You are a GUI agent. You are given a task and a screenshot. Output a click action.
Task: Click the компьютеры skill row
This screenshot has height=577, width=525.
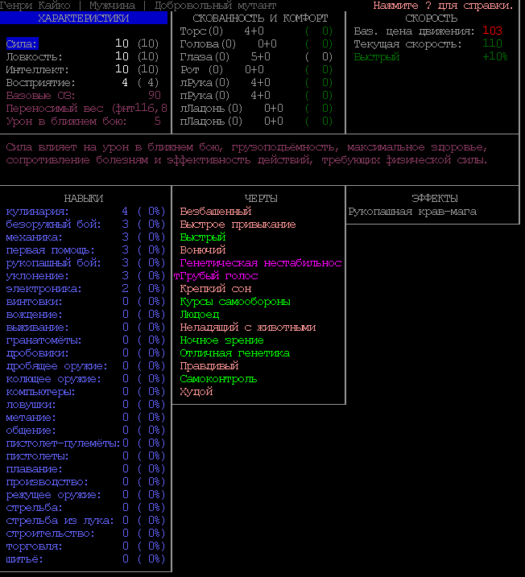click(x=85, y=392)
